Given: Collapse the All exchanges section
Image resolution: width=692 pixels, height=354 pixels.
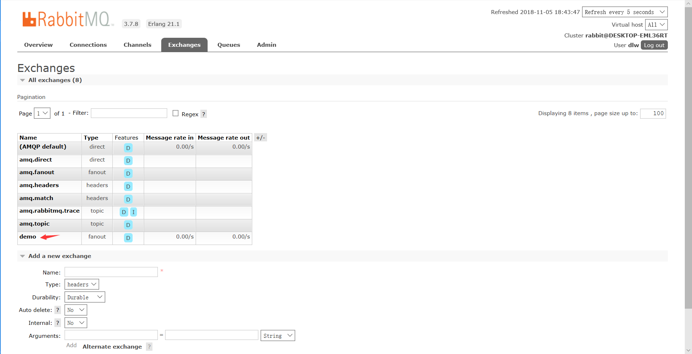Looking at the screenshot, I should [55, 80].
